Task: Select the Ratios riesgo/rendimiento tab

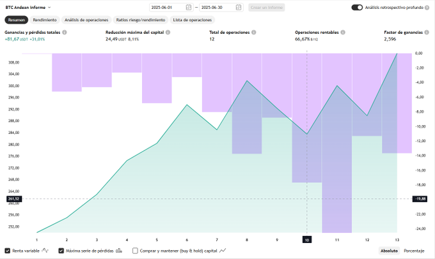Action: pyautogui.click(x=140, y=20)
